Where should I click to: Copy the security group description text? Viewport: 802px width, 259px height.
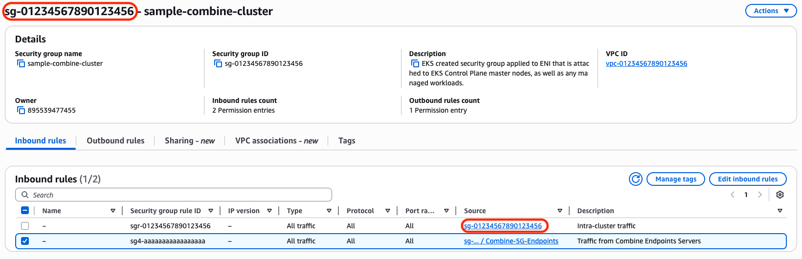tap(415, 64)
